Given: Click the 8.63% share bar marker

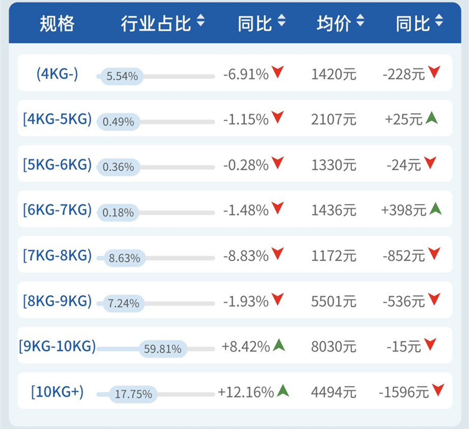Looking at the screenshot, I should click(125, 258).
